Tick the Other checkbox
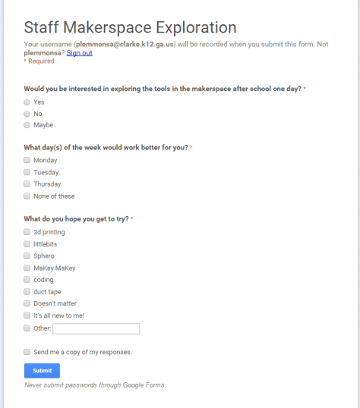Image resolution: width=360 pixels, height=408 pixels. coord(27,328)
